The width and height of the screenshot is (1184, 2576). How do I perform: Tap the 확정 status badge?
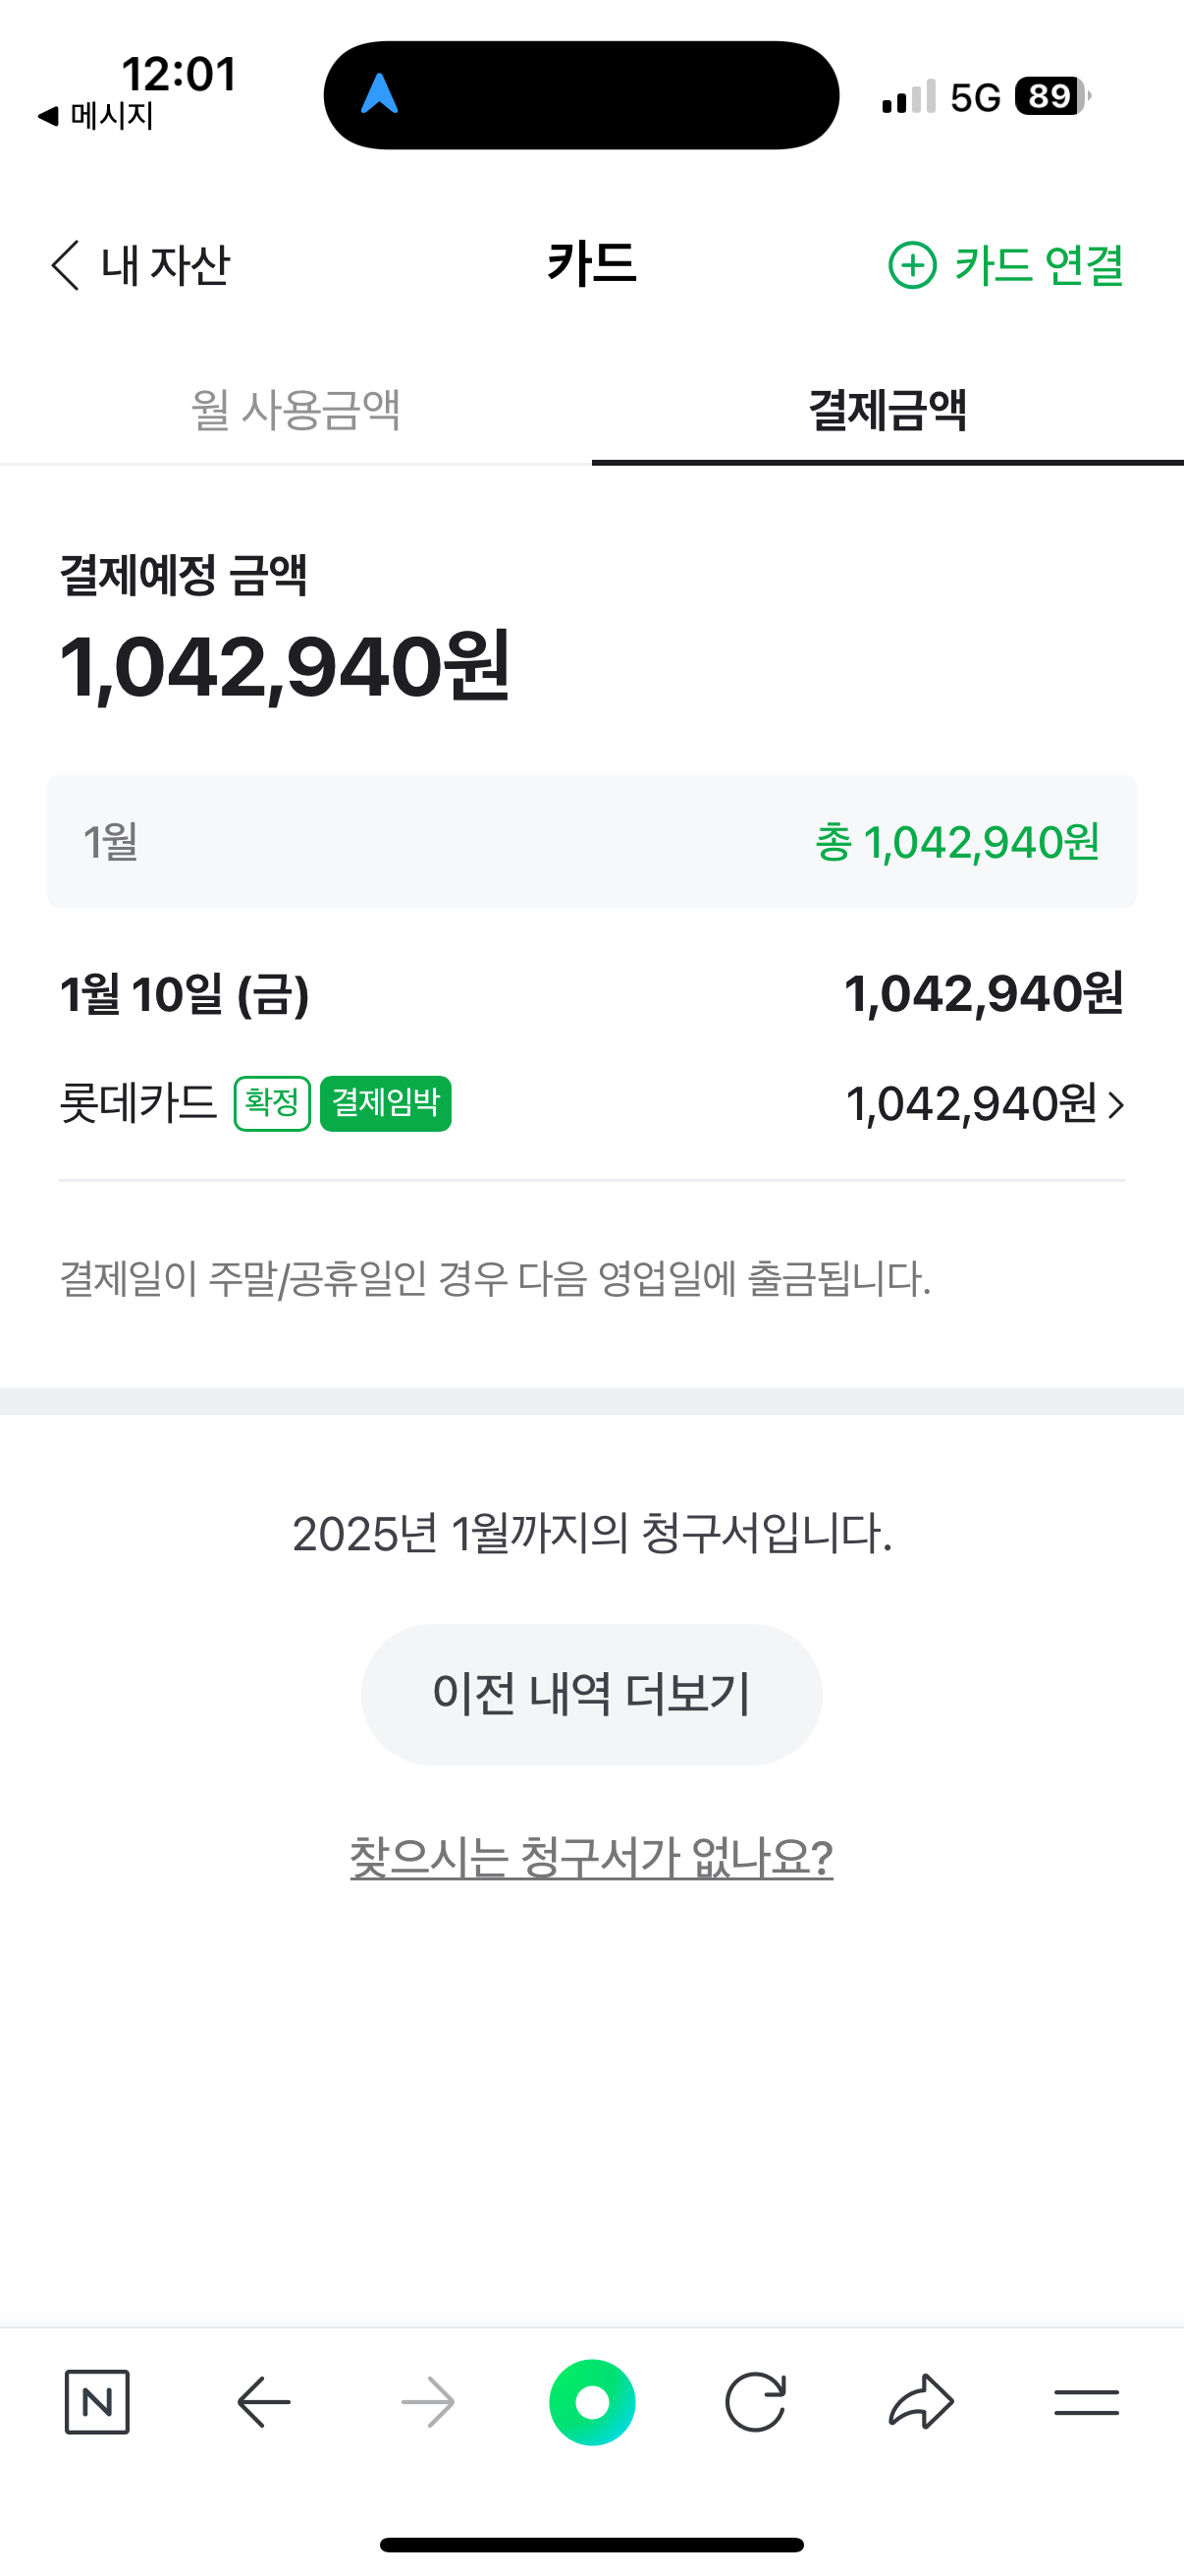pos(272,1104)
